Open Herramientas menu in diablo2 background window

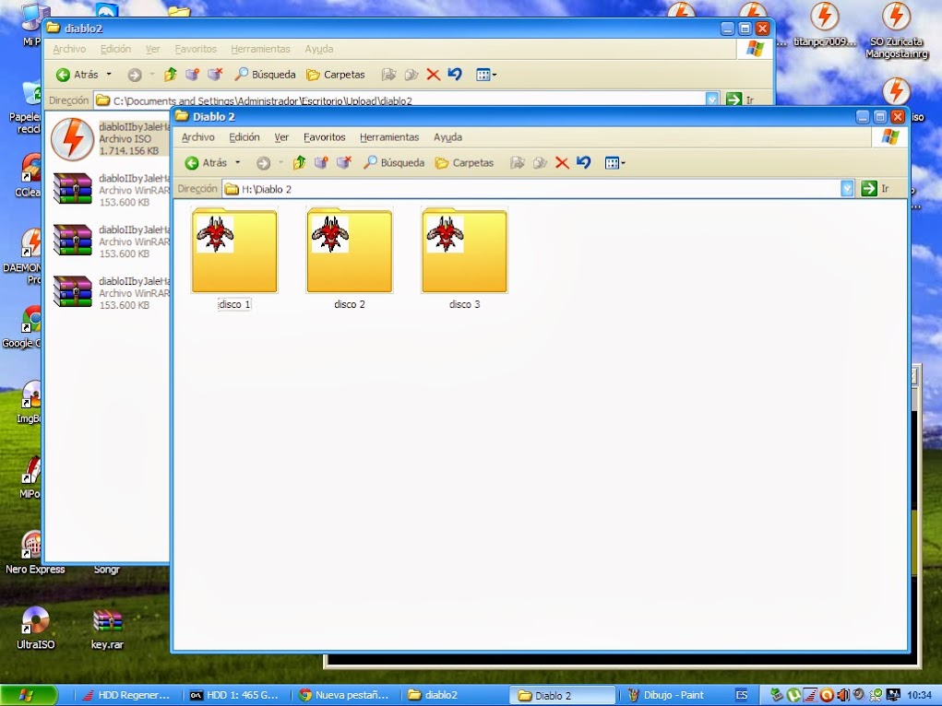pos(260,49)
